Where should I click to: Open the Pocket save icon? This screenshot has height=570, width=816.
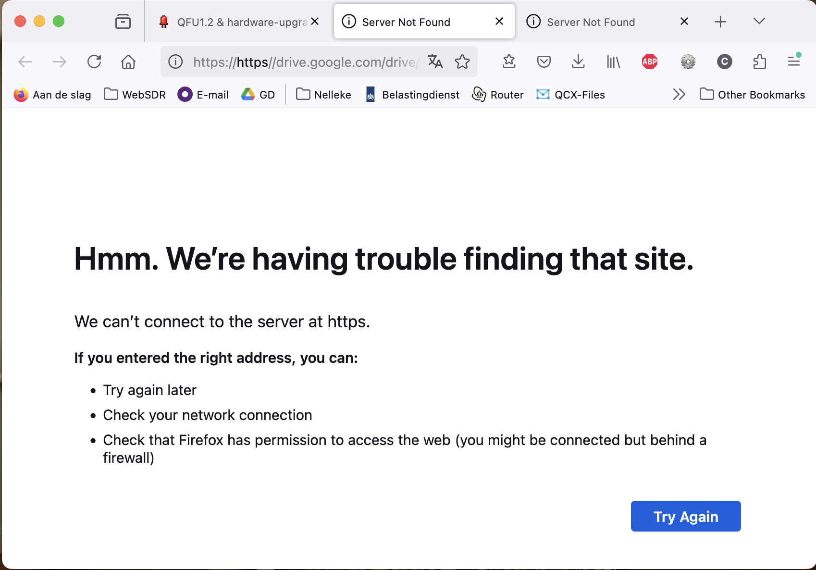(x=544, y=62)
